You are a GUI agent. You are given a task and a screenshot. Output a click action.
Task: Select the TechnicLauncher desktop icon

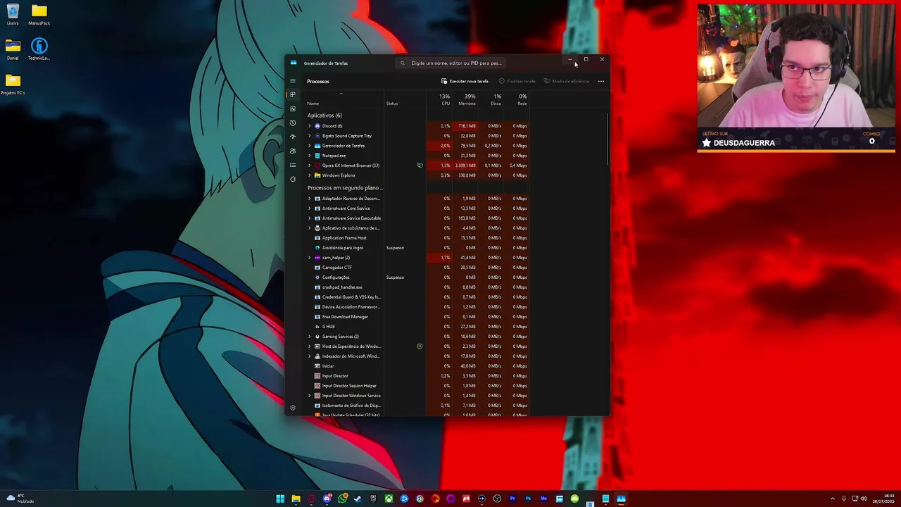[x=39, y=49]
